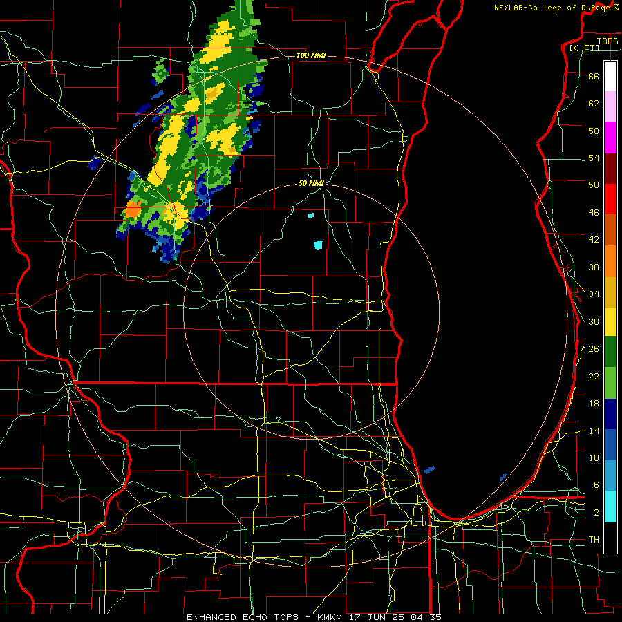Click the bright red legend swatch at 46-50

pos(610,199)
